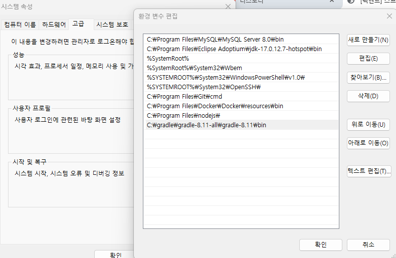Move entry up with 위로 이동(U)
396x258 pixels.
click(368, 124)
